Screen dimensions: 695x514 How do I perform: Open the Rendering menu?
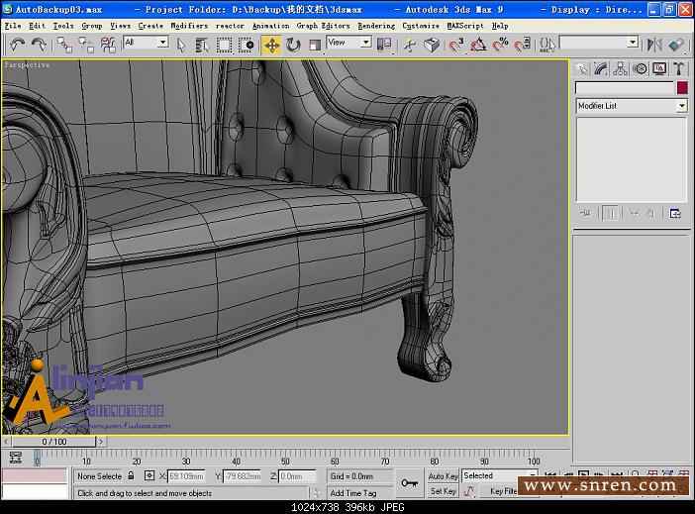click(x=375, y=26)
